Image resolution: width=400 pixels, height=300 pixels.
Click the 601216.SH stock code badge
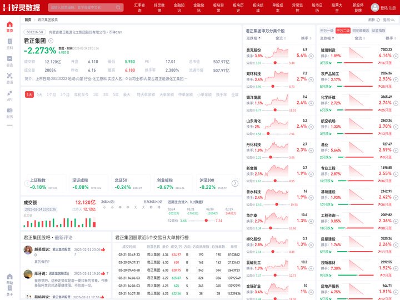34,32
